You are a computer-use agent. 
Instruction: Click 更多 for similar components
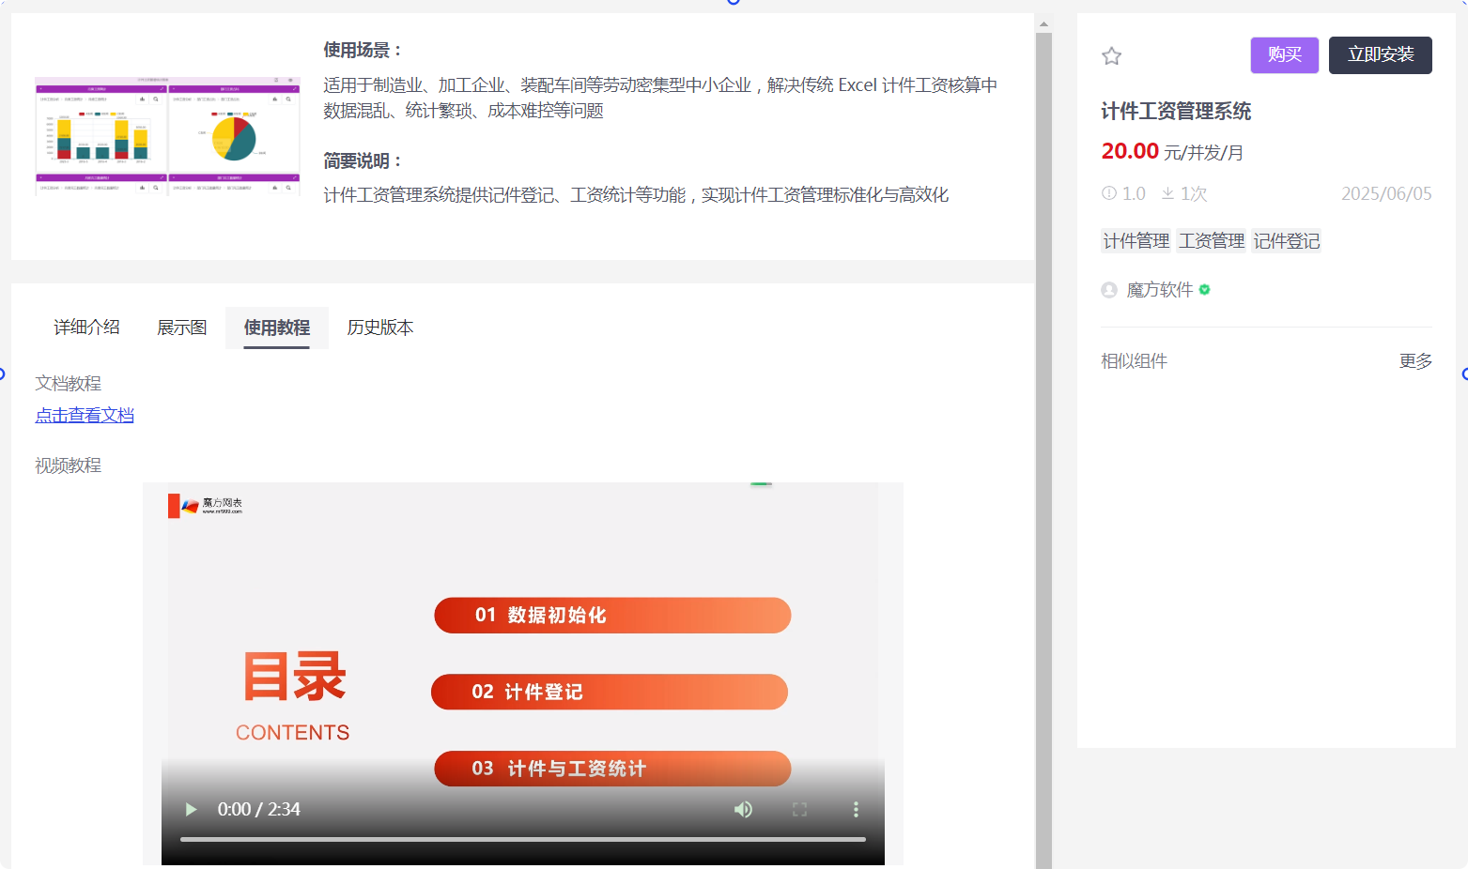tap(1414, 361)
